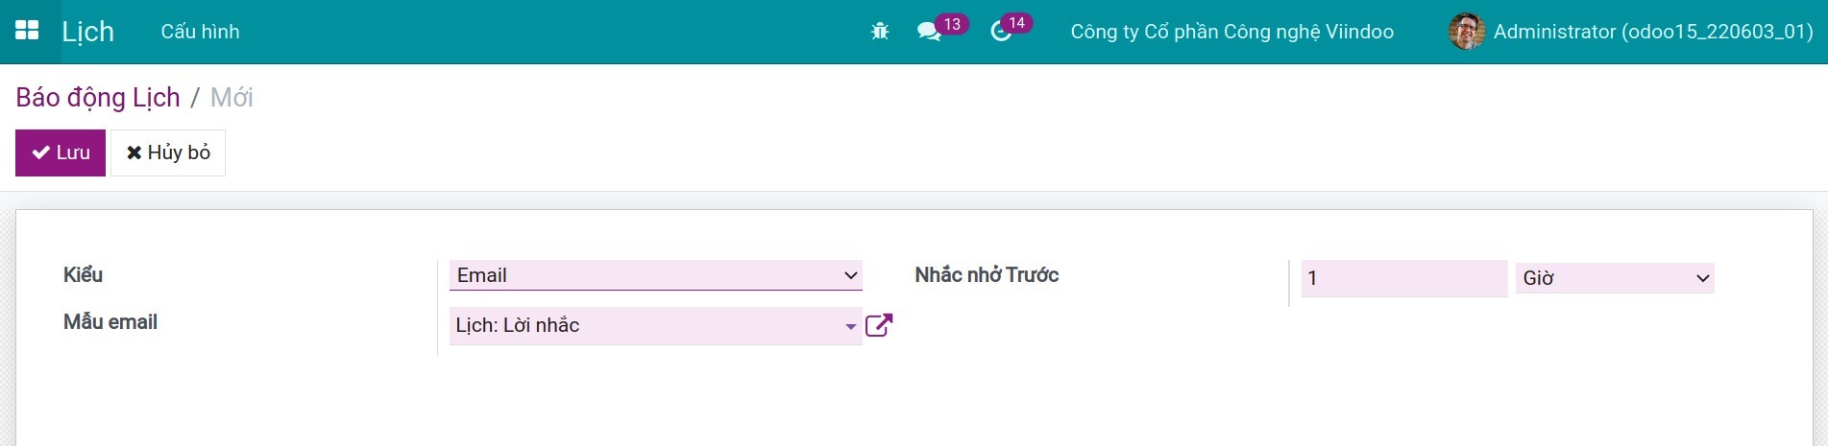1828x446 pixels.
Task: Go to Lịch app title
Action: pos(87,32)
